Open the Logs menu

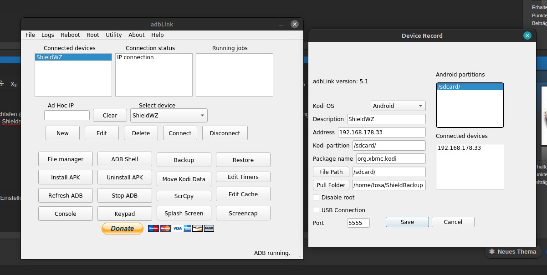click(x=47, y=35)
